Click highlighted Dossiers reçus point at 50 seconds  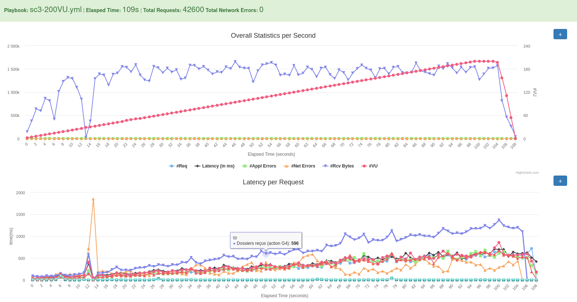pos(266,254)
